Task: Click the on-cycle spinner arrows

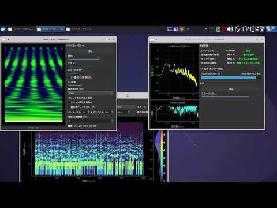Action: click(x=88, y=112)
